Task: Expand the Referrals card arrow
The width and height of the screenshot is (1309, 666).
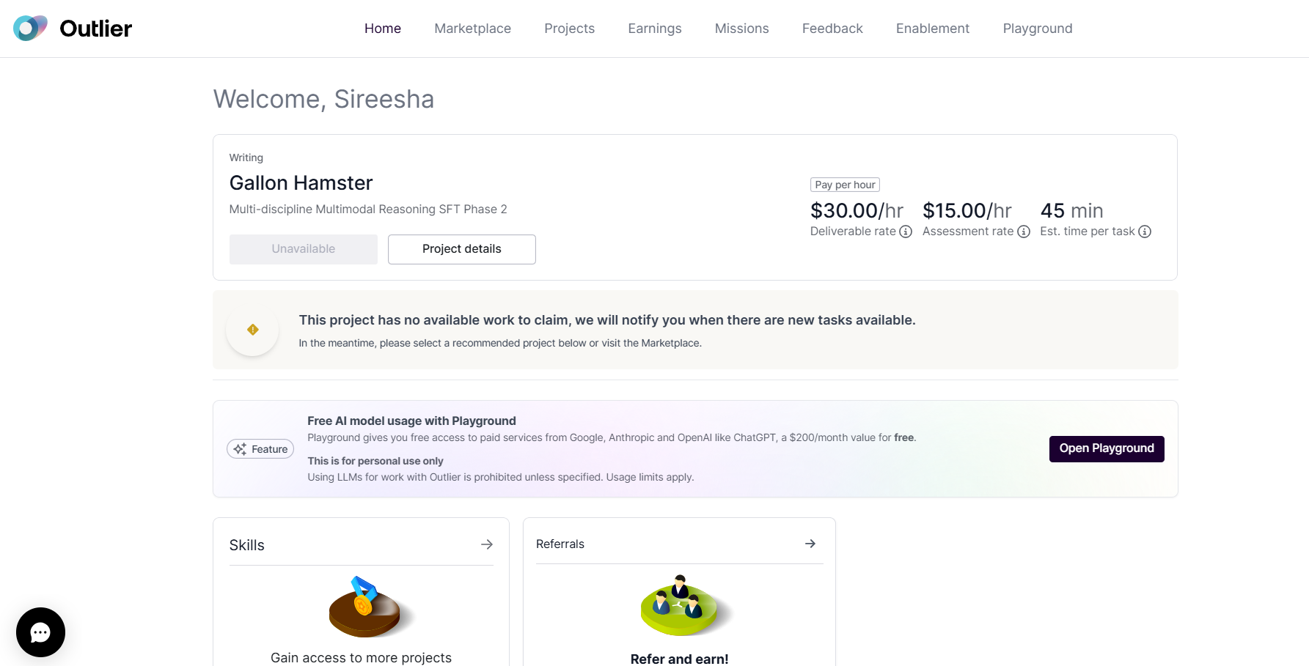Action: (810, 544)
